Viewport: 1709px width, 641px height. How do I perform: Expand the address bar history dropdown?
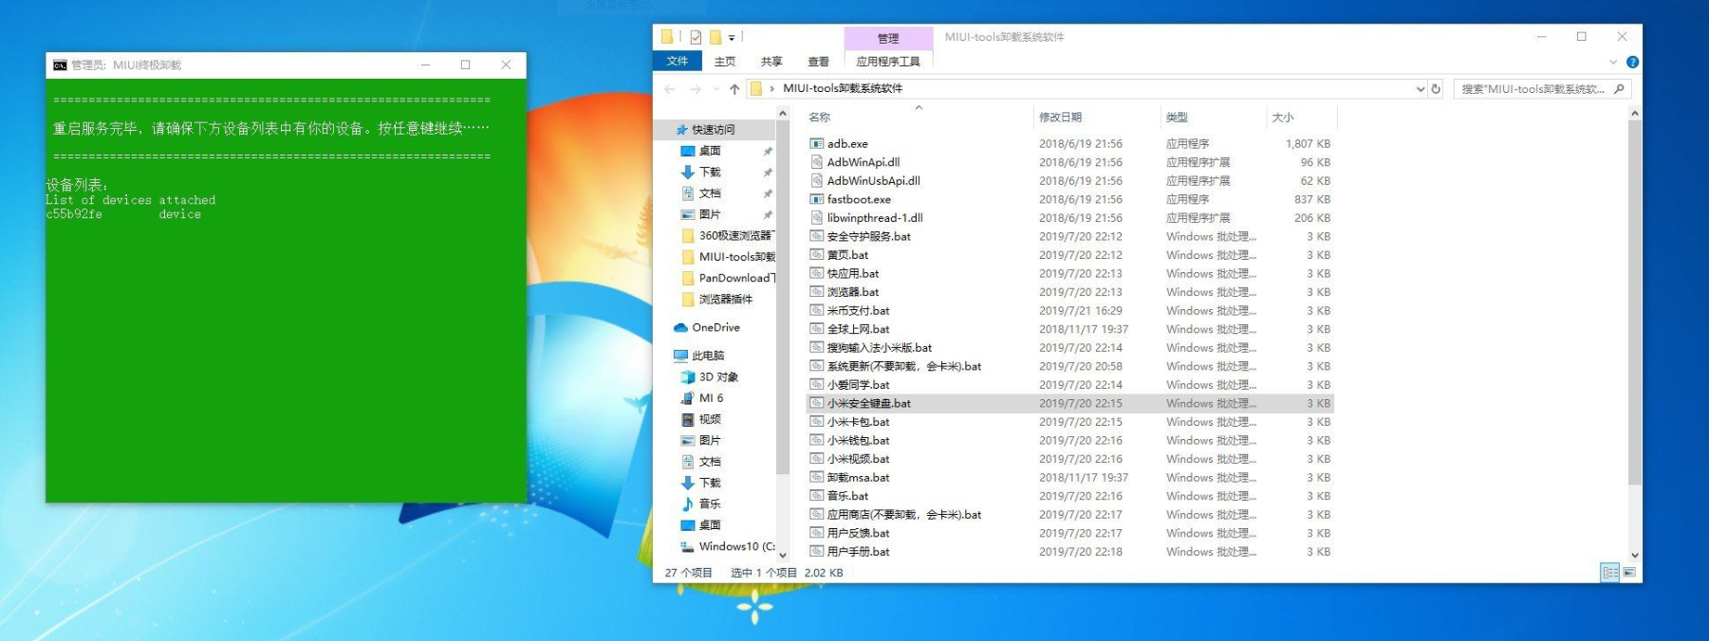1421,89
